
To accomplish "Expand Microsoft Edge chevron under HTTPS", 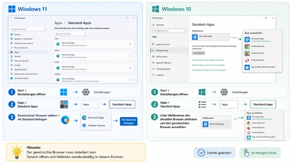I will pos(130,80).
